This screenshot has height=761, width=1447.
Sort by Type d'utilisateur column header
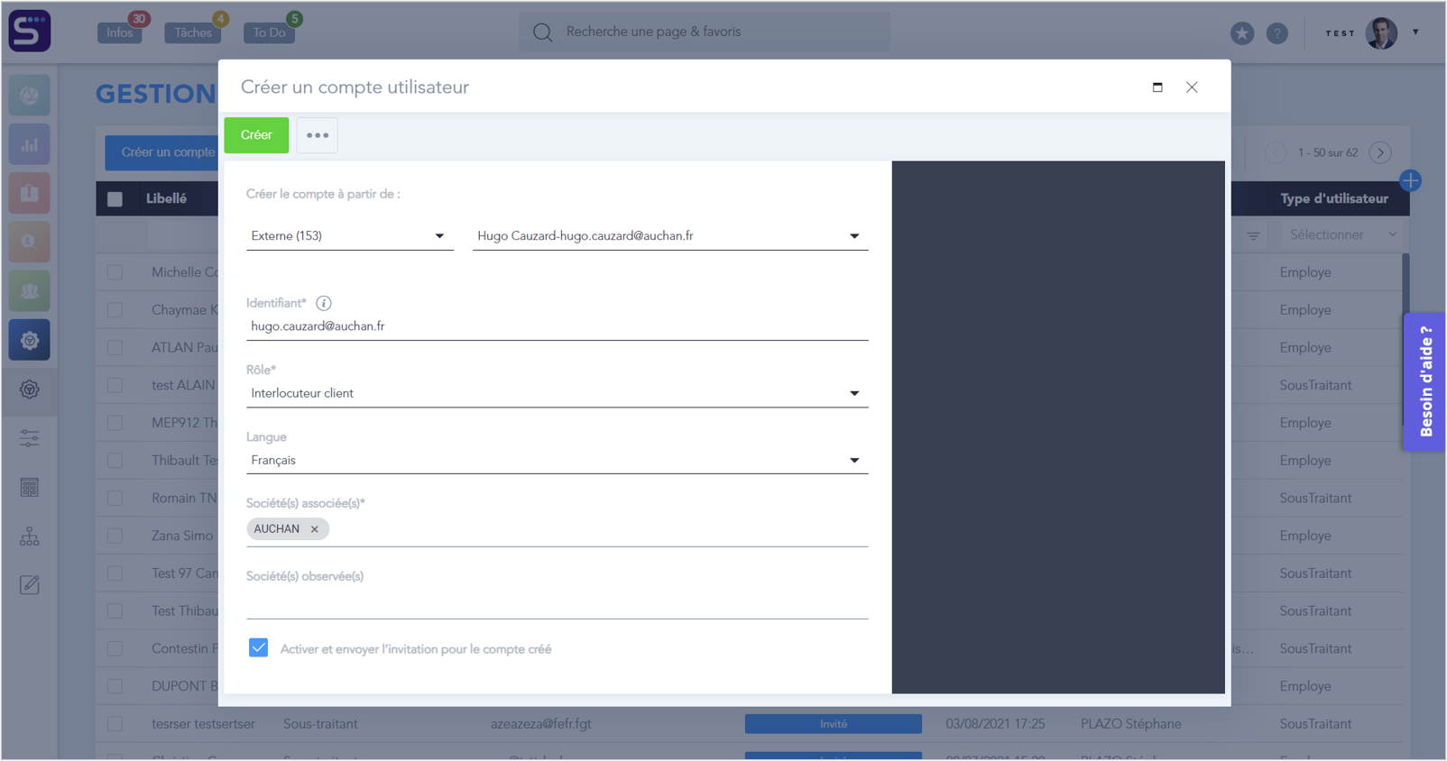coord(1333,198)
